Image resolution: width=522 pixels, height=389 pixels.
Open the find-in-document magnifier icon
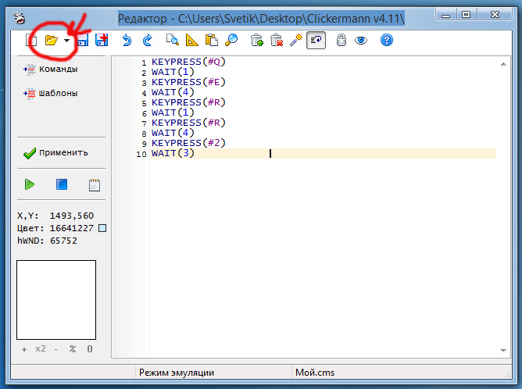[172, 40]
